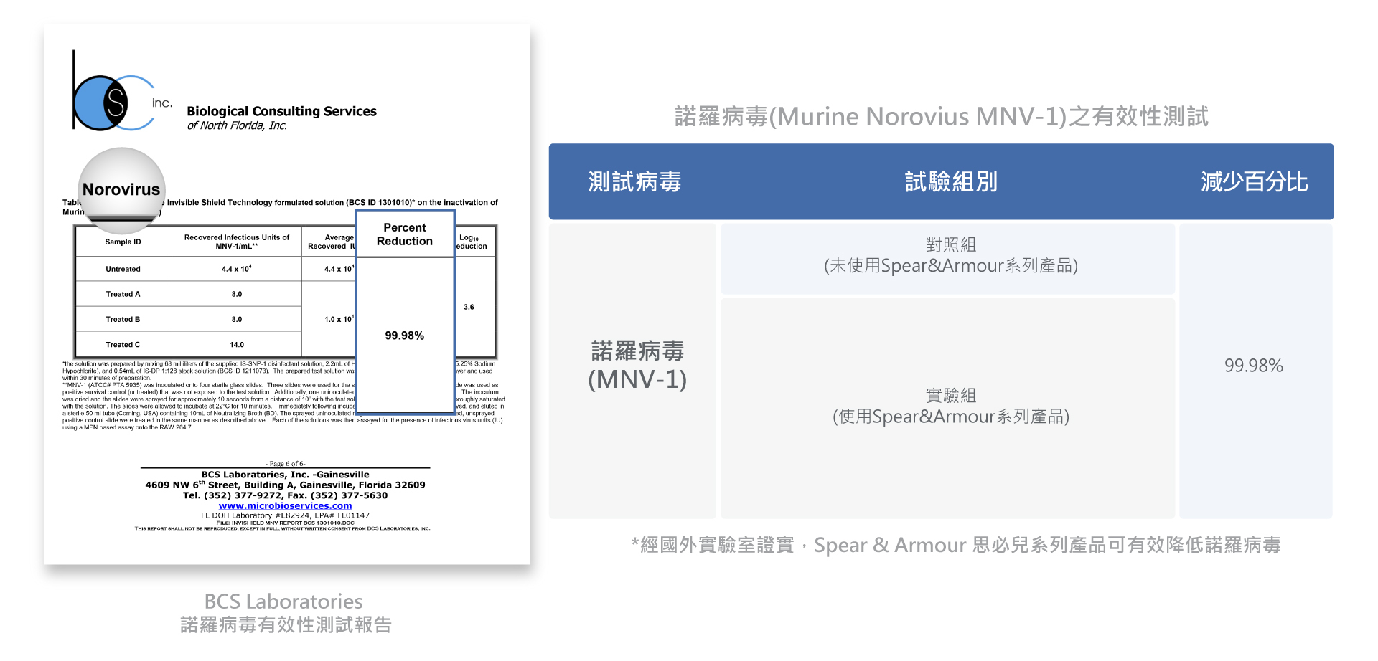The image size is (1378, 661).
Task: Click the round Norovirus badge
Action: point(122,191)
